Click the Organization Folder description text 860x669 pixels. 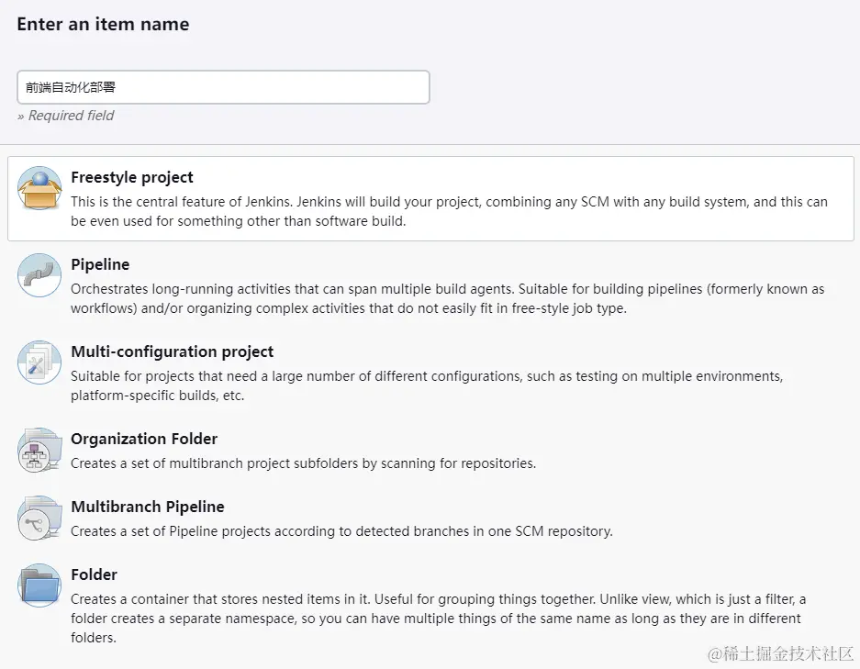[x=303, y=463]
